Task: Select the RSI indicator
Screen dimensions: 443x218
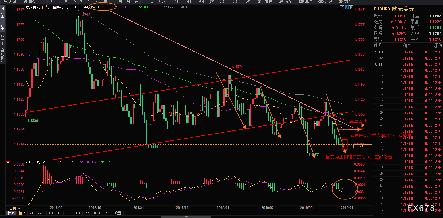Action: pyautogui.click(x=78, y=213)
